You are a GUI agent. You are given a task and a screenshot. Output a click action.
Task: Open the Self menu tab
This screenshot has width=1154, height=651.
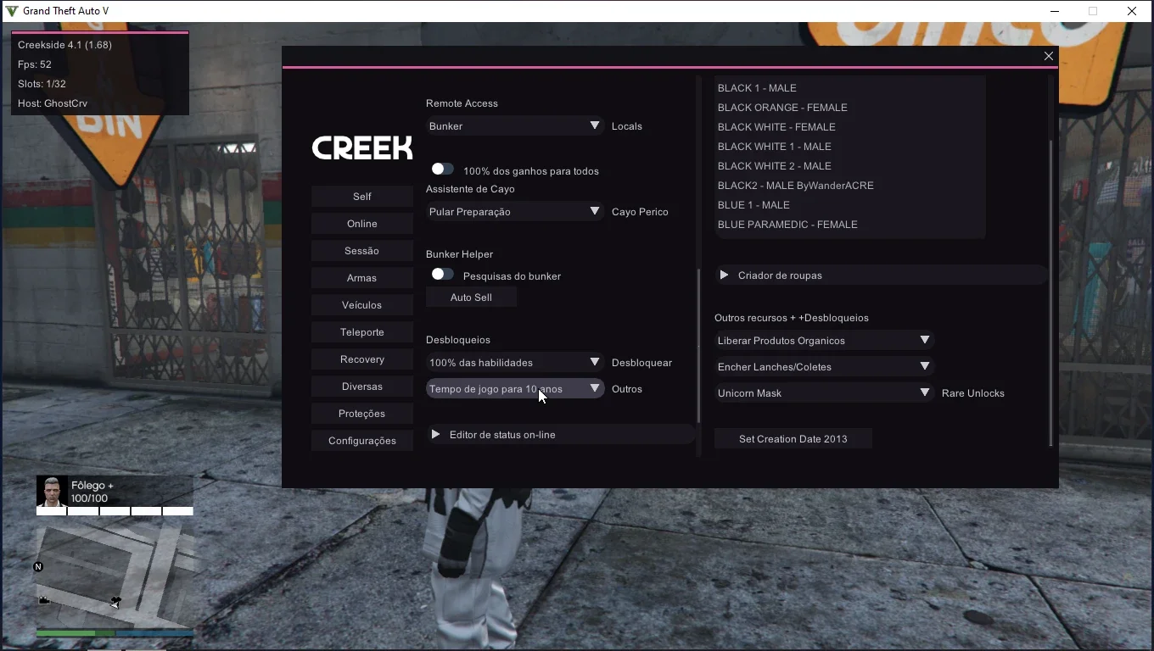coord(362,197)
